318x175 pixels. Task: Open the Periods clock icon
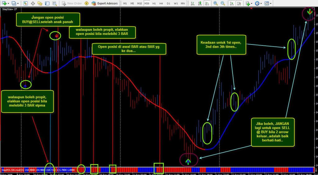coord(257,3)
